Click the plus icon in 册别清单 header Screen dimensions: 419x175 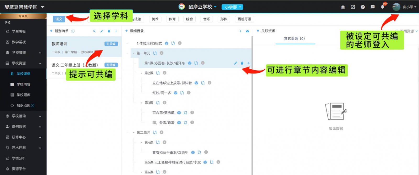(x=116, y=31)
